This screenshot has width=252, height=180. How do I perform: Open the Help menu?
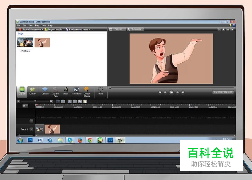click(x=51, y=25)
